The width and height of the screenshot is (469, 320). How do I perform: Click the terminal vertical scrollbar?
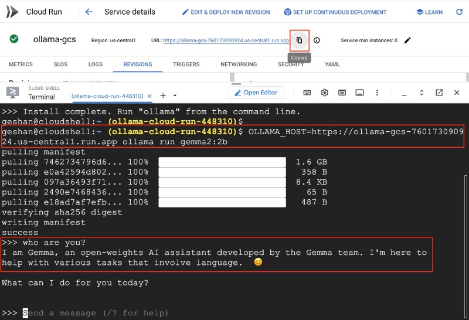(x=465, y=247)
